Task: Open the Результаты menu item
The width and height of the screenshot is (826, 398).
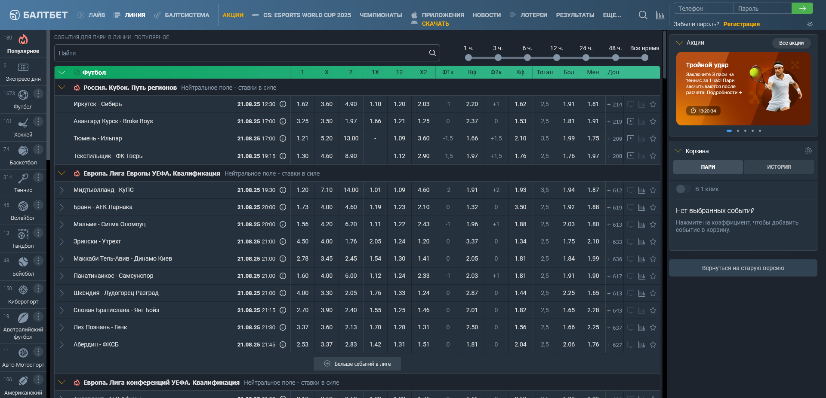Action: (575, 15)
